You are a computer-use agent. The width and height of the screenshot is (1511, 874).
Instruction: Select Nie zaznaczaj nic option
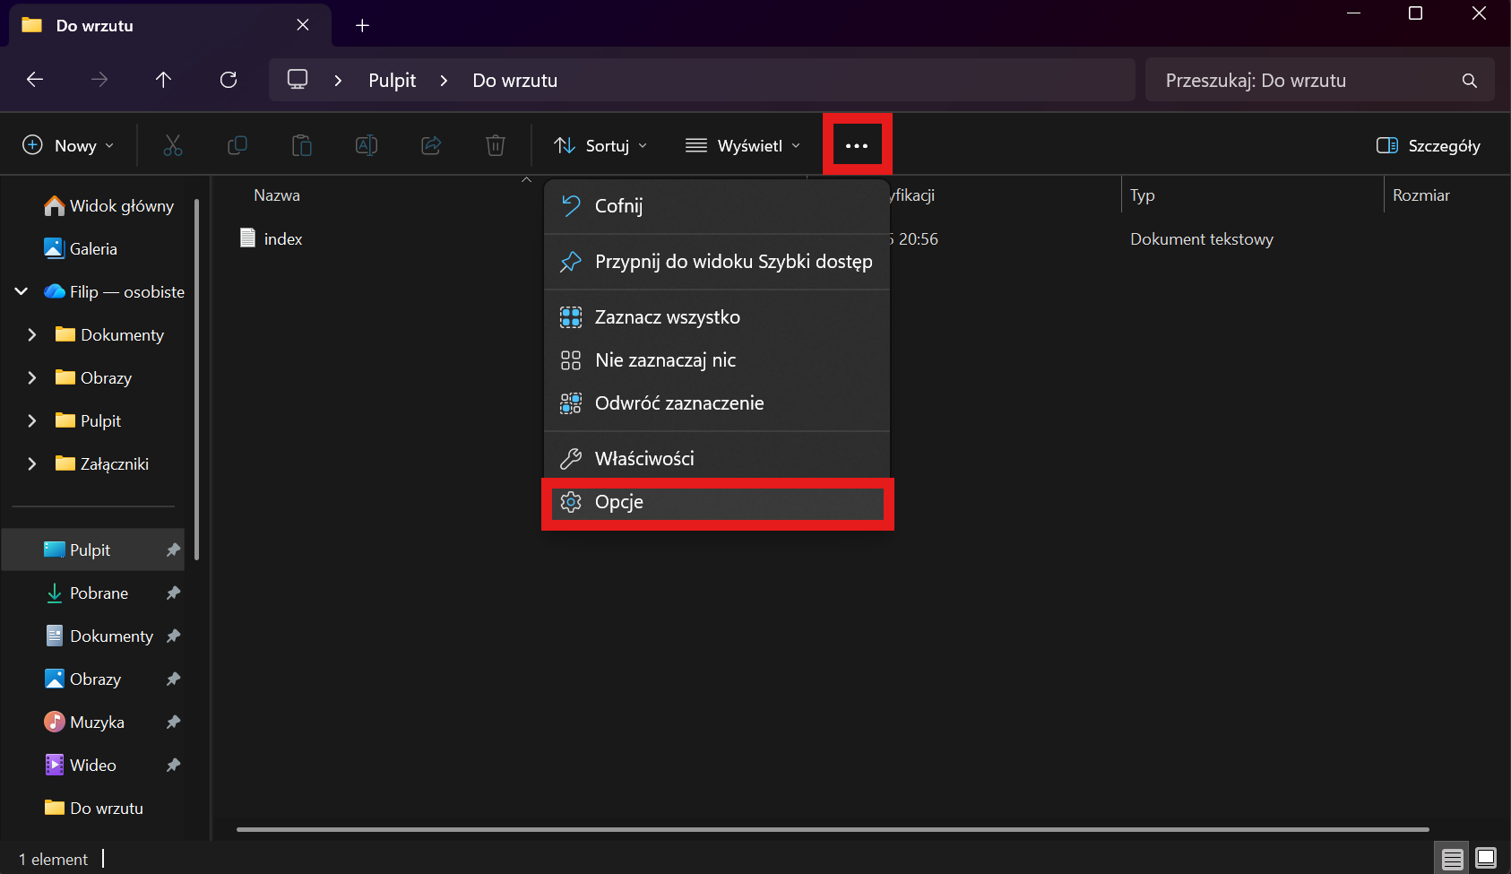(717, 360)
